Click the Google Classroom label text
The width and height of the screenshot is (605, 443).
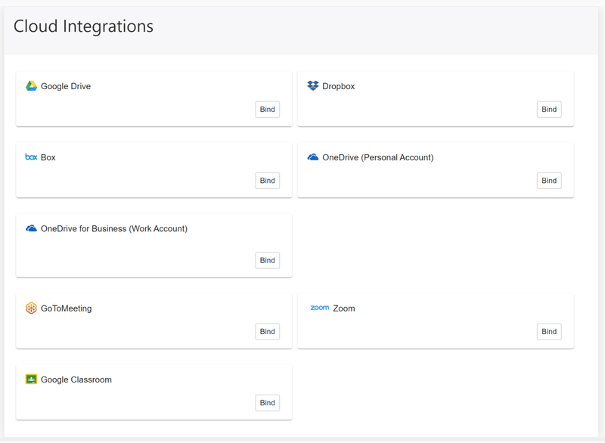(x=76, y=379)
